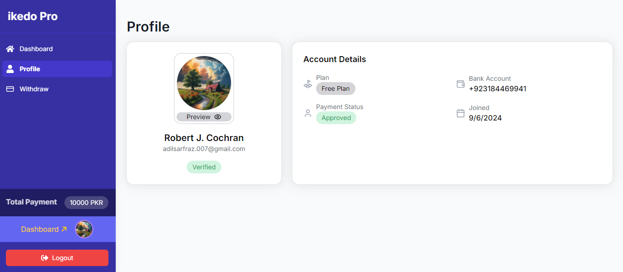
Task: Click the Profile person icon in sidebar
Action: [x=10, y=69]
